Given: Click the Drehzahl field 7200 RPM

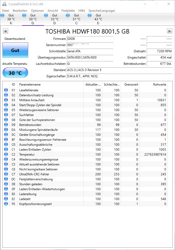Looking at the screenshot, I should click(x=160, y=51).
